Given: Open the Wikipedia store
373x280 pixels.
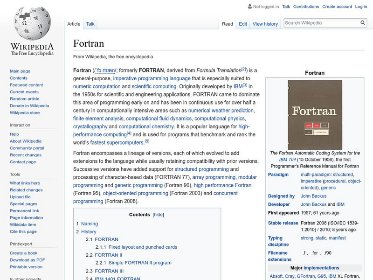Looking at the screenshot, I should coord(25,112).
